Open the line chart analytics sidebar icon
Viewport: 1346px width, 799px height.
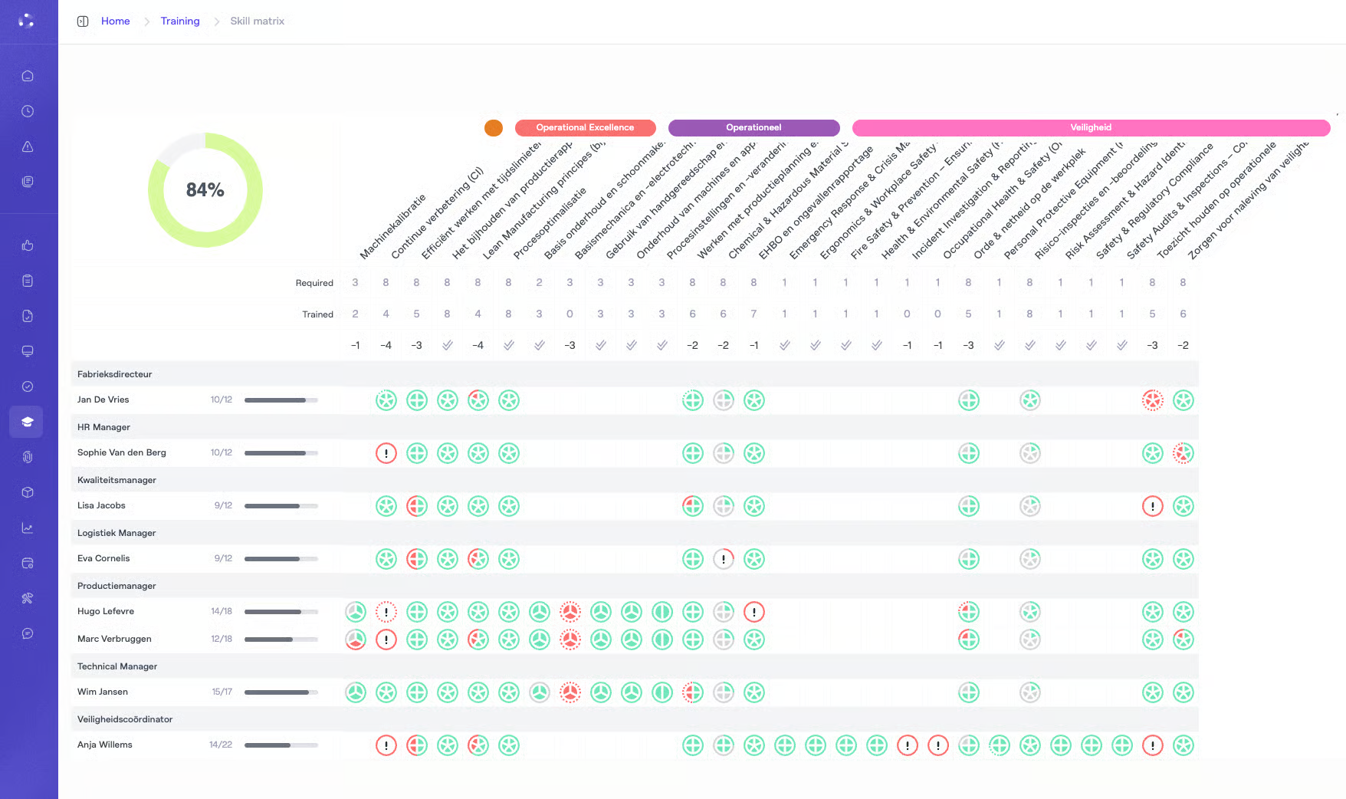(x=28, y=528)
